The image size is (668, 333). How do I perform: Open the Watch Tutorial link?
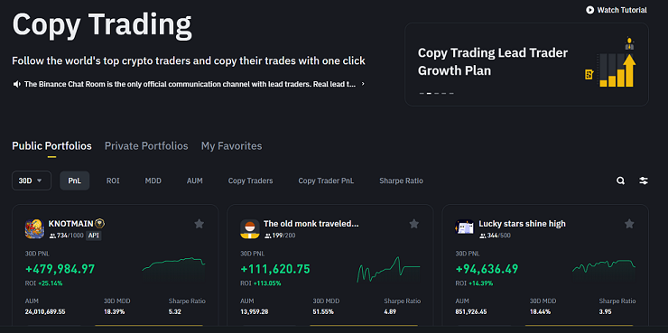[617, 10]
